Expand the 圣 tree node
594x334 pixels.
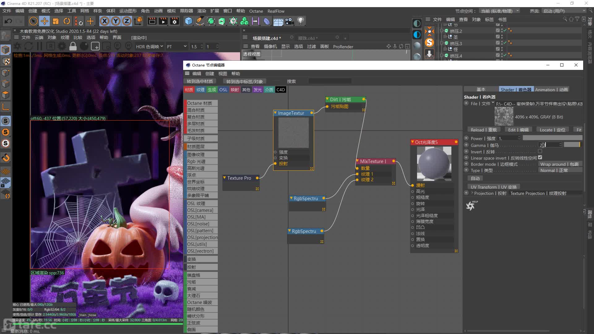pos(445,36)
